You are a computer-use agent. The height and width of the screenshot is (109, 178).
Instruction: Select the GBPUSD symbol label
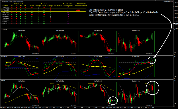(x=6, y=12)
